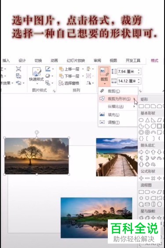This screenshot has width=165, height=248.
Task: Open the 图片样式 dialog launcher
Action: tap(54, 91)
